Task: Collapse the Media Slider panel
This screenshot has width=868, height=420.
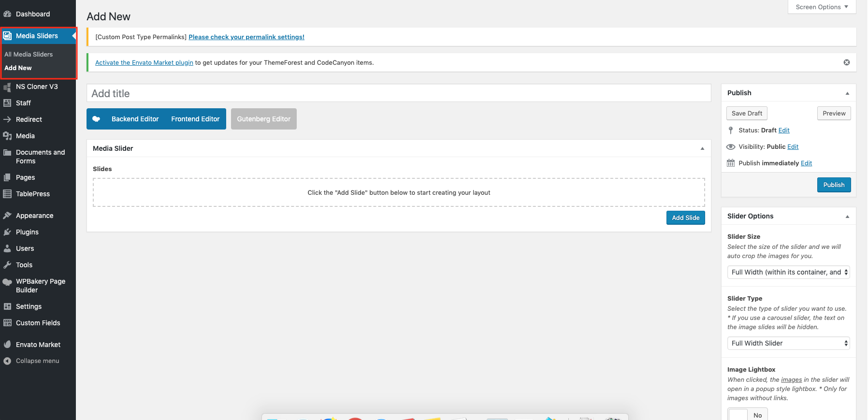Action: (x=702, y=149)
